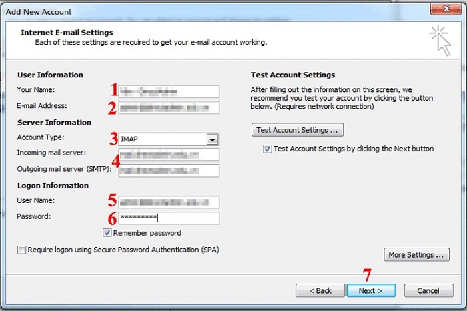The height and width of the screenshot is (311, 467).
Task: Uncheck Test Account Settings by clicking Next
Action: pyautogui.click(x=268, y=149)
